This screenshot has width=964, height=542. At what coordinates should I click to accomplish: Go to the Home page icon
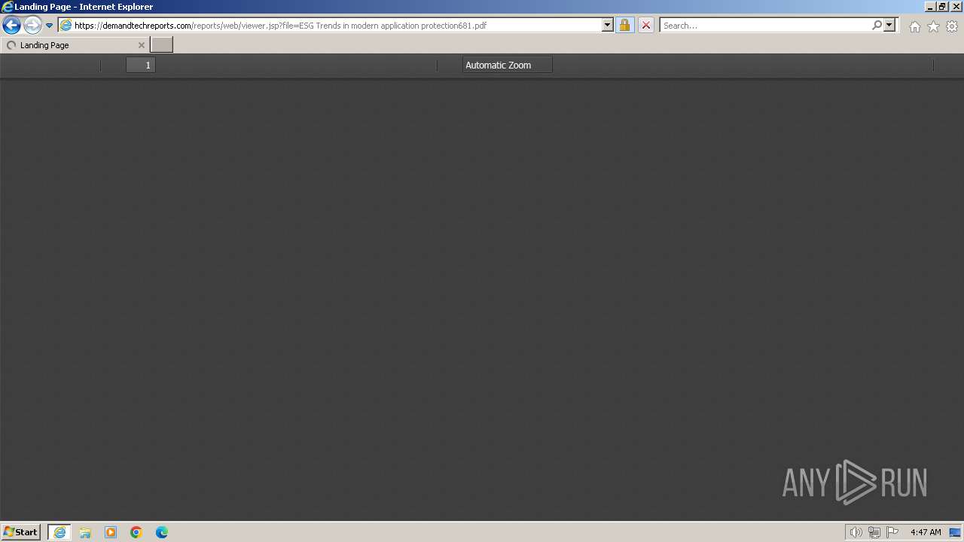click(x=914, y=26)
